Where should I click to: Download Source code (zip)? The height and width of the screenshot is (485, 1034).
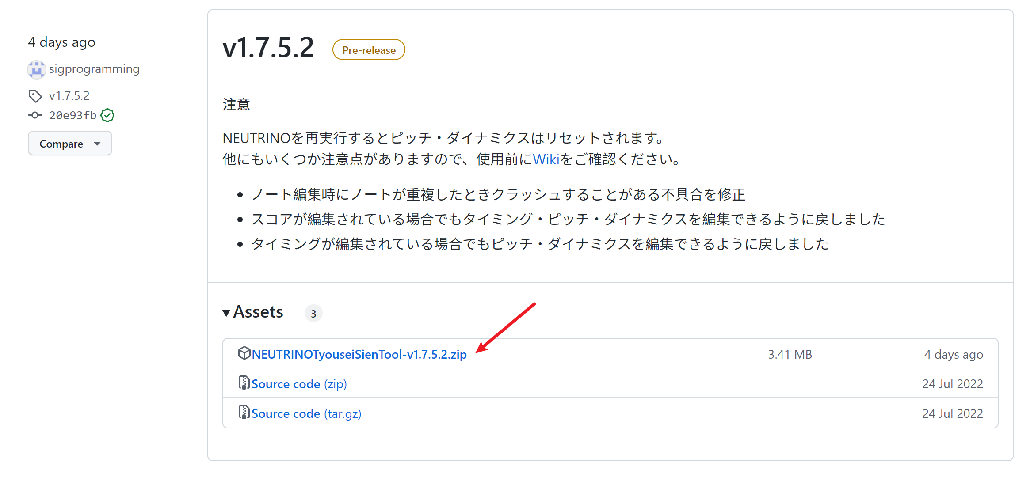tap(299, 384)
